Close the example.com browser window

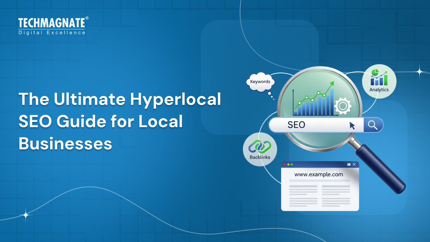point(354,165)
